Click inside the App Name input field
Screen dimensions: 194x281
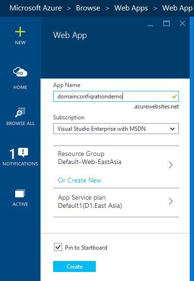116,97
